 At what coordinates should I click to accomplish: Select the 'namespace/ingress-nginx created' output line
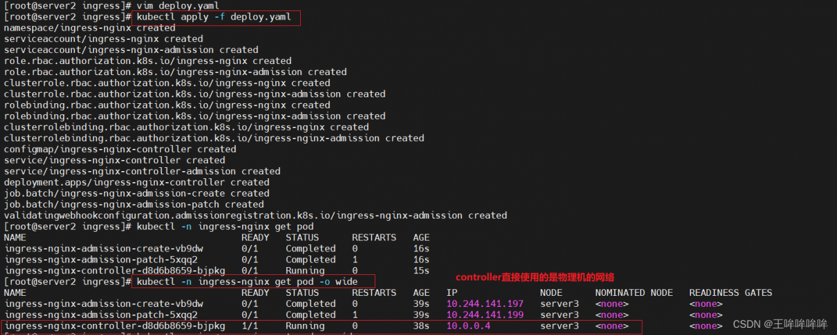tap(90, 28)
